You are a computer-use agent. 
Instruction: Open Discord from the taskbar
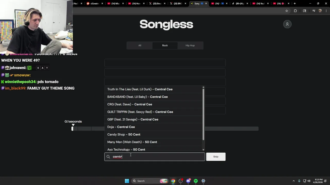(x=188, y=181)
